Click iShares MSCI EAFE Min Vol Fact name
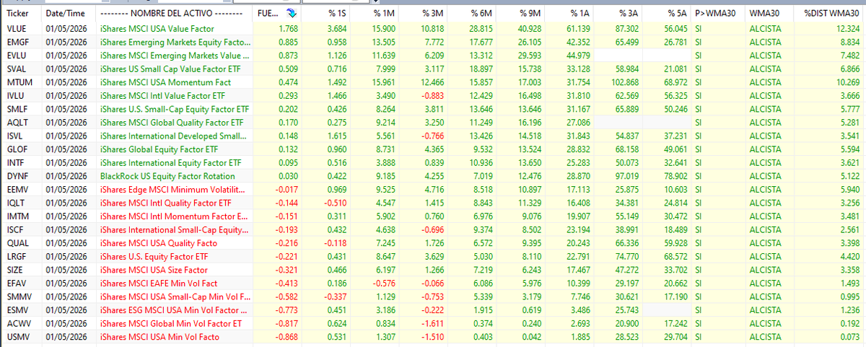This screenshot has width=866, height=347. point(159,284)
